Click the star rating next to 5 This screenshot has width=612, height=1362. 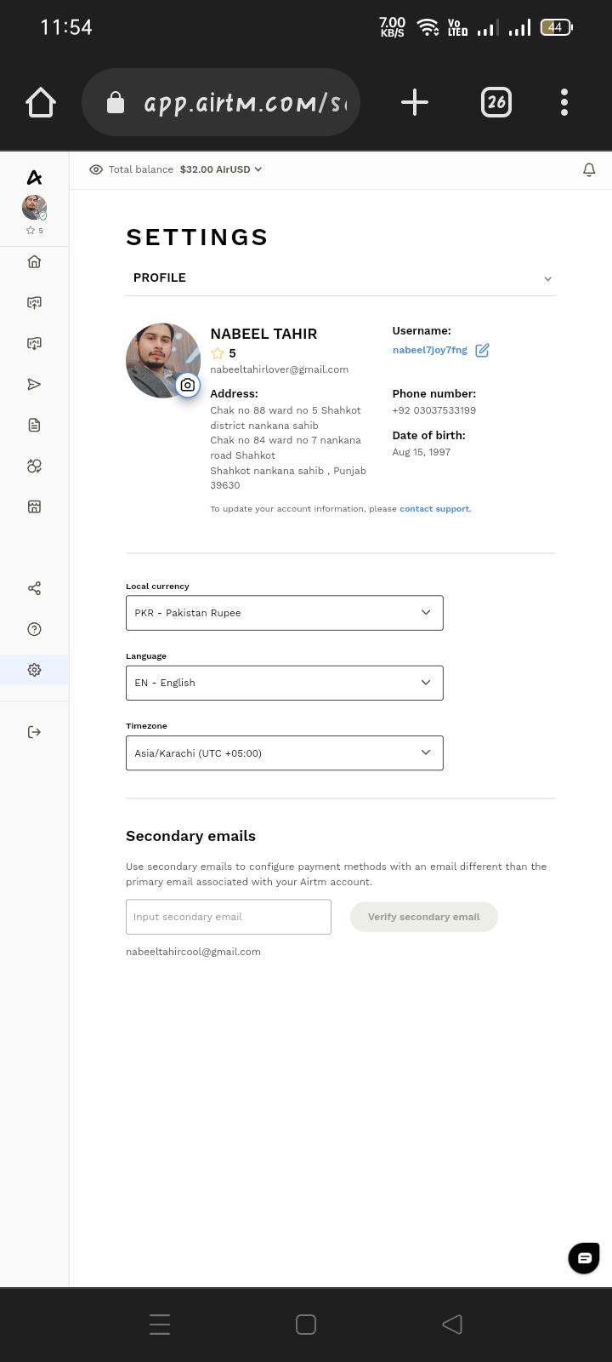[218, 353]
